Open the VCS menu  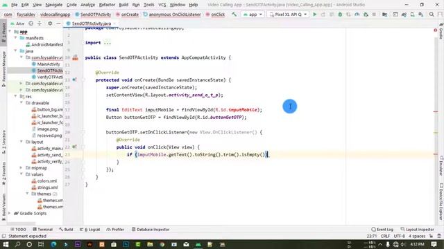coord(162,5)
